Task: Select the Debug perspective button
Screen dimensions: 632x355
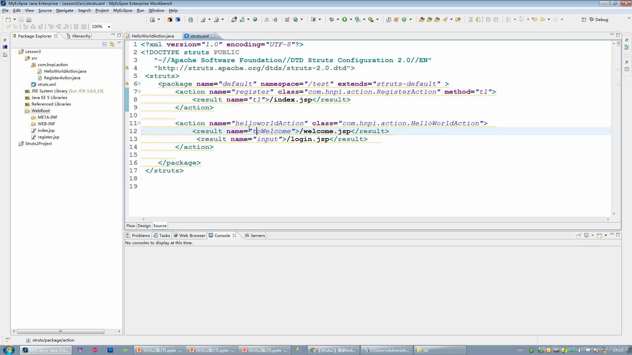Action: [x=598, y=20]
